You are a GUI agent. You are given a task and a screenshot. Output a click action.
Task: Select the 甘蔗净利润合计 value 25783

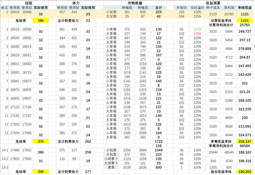245,25
